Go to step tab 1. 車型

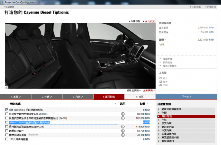pyautogui.click(x=16, y=97)
